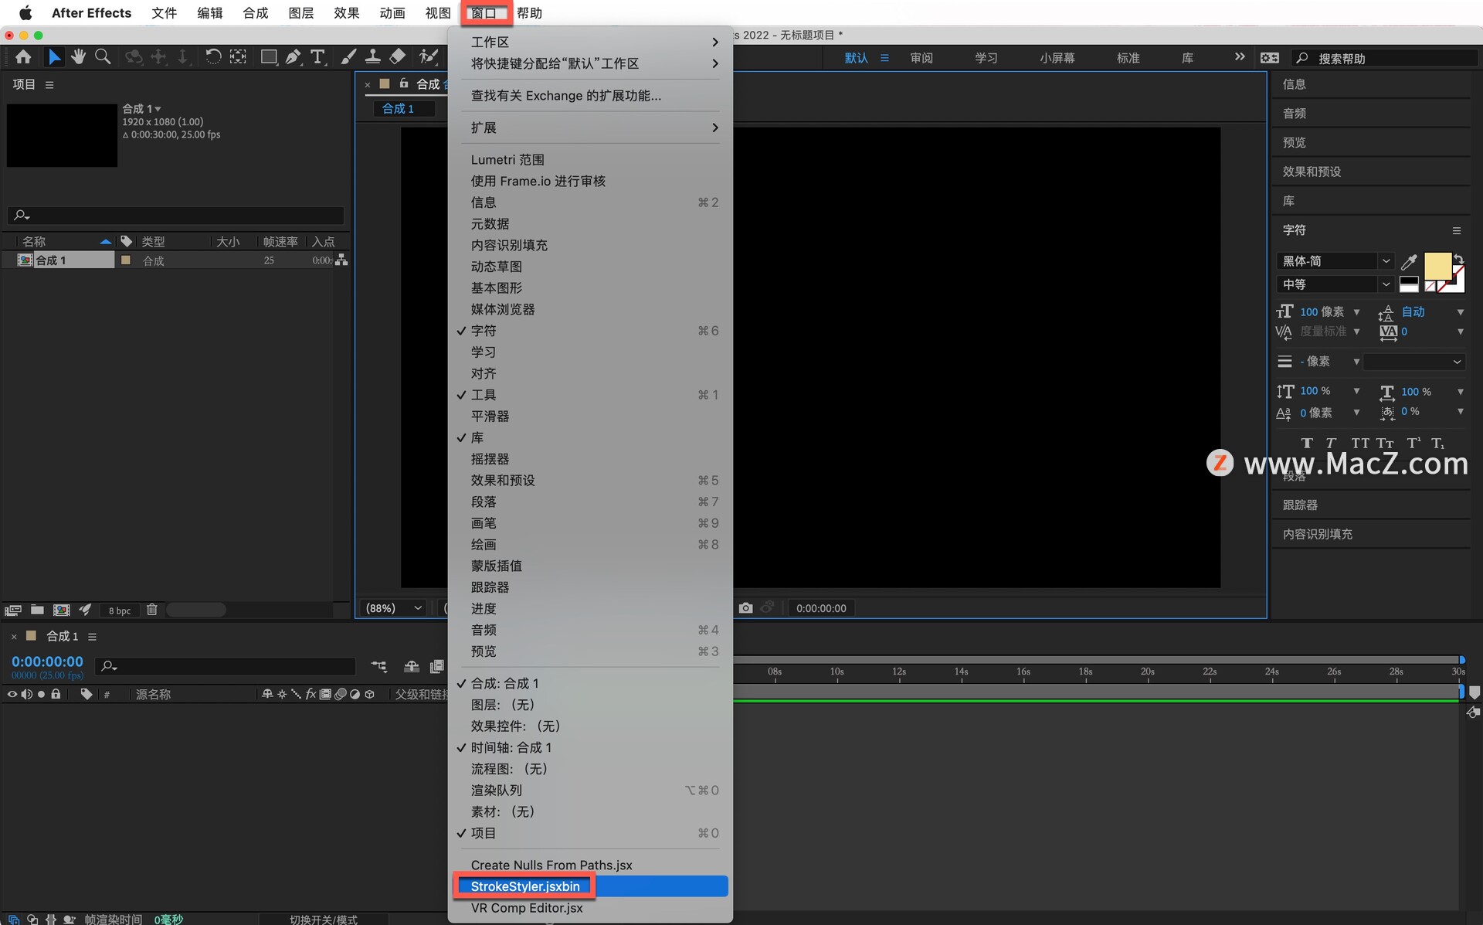This screenshot has width=1483, height=925.
Task: Click the black color swatch in Character panel
Action: [x=1409, y=282]
